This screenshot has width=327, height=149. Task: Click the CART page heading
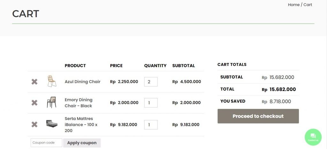tap(26, 14)
